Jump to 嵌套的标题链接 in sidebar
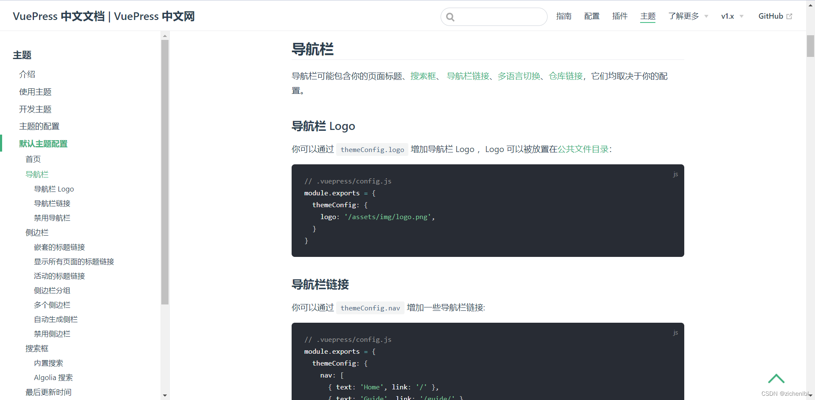The height and width of the screenshot is (400, 815). (59, 247)
